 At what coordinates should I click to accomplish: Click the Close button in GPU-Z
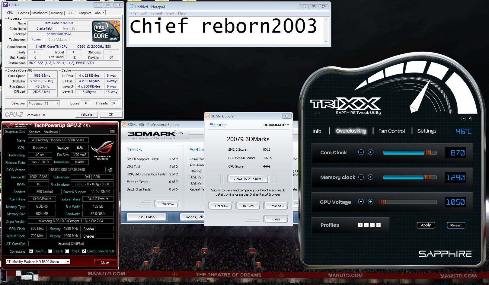click(105, 262)
